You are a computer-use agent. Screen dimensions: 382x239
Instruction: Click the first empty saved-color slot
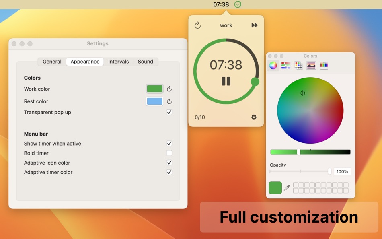pos(296,185)
